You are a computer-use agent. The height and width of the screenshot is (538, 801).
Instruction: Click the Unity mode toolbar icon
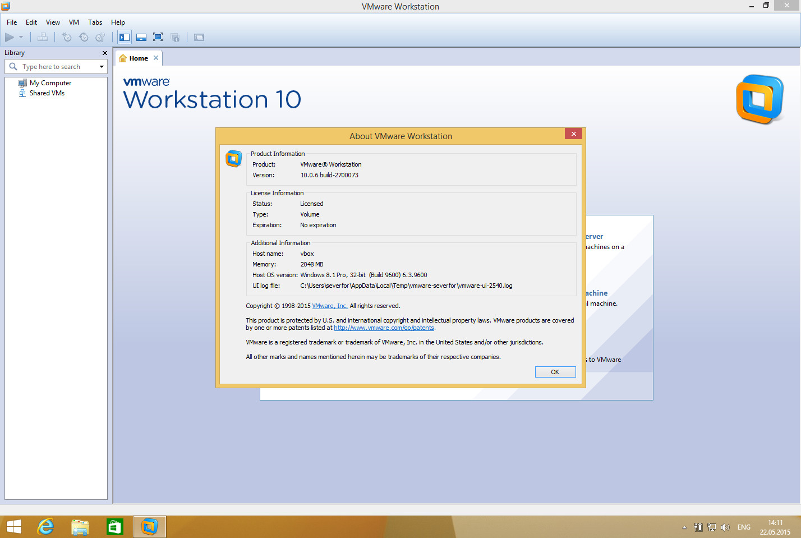[175, 37]
